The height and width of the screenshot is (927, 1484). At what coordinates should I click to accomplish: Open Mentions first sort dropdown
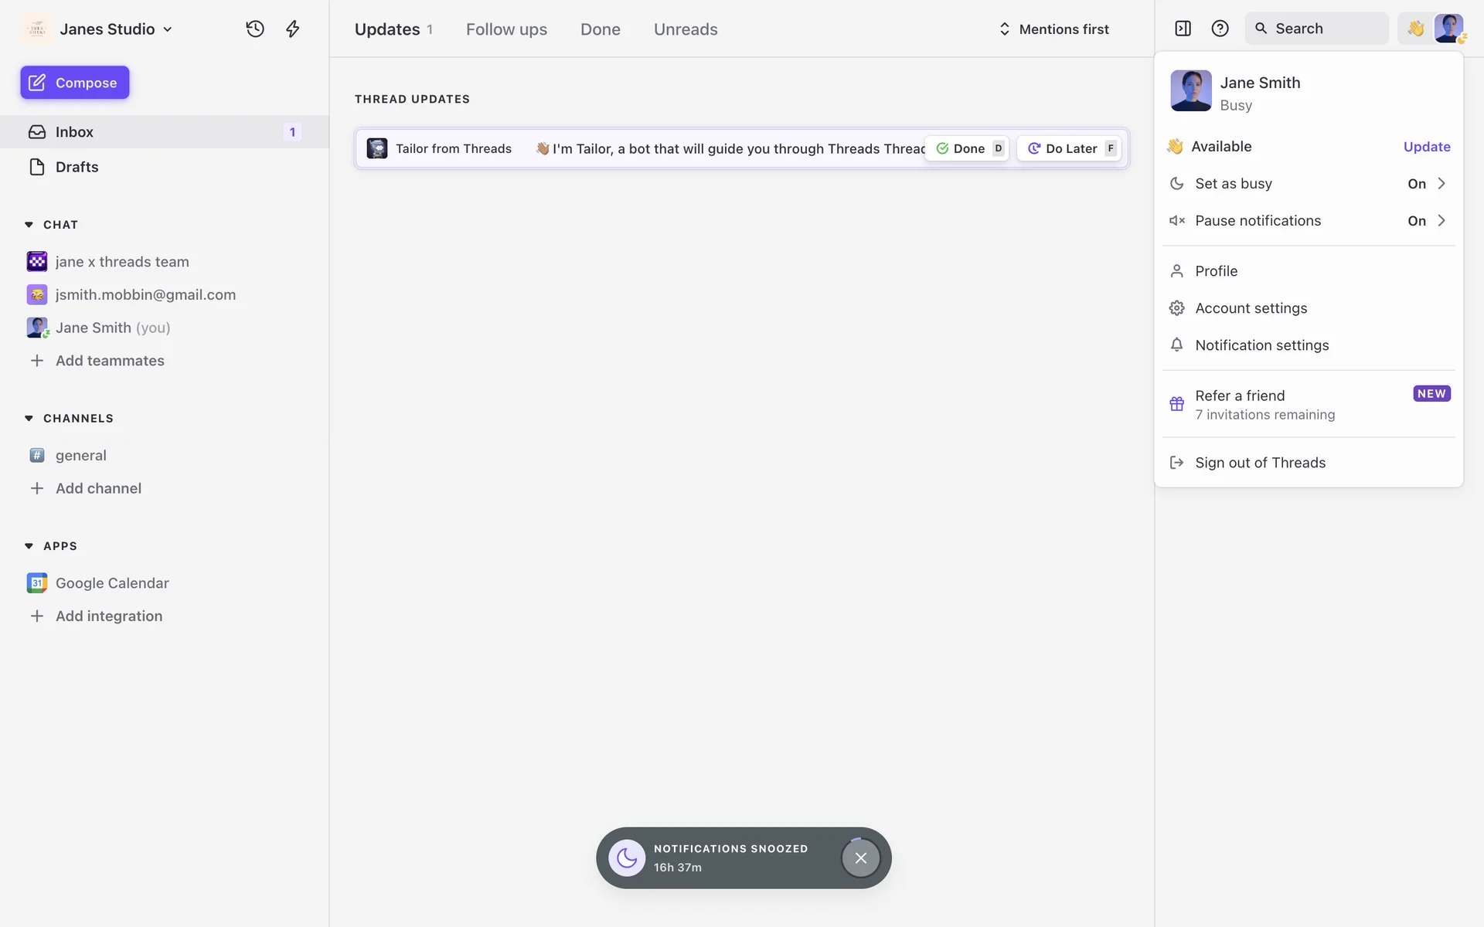1053,29
